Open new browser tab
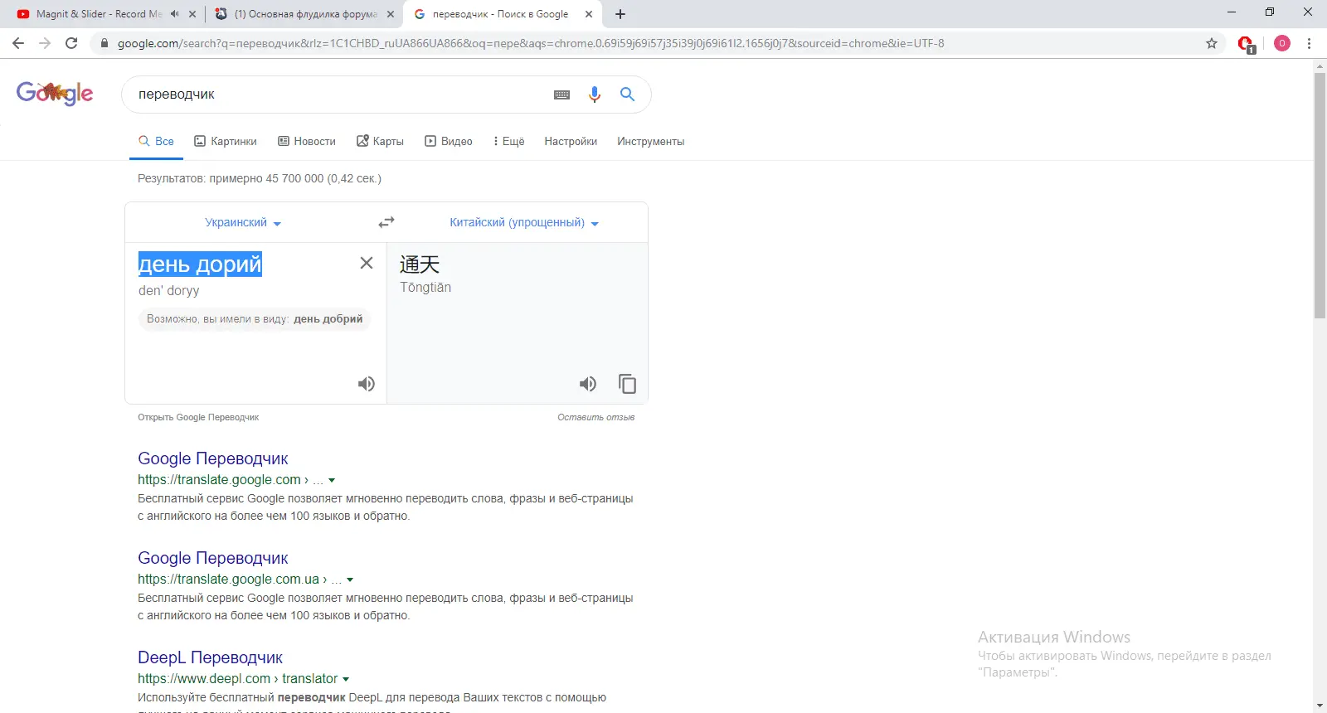The width and height of the screenshot is (1327, 713). [x=620, y=14]
